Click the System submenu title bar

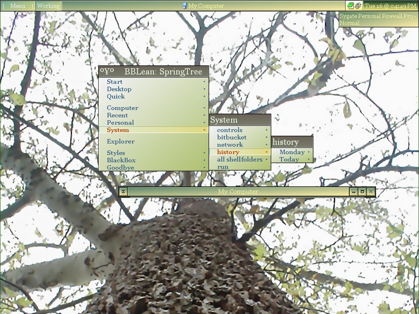240,120
